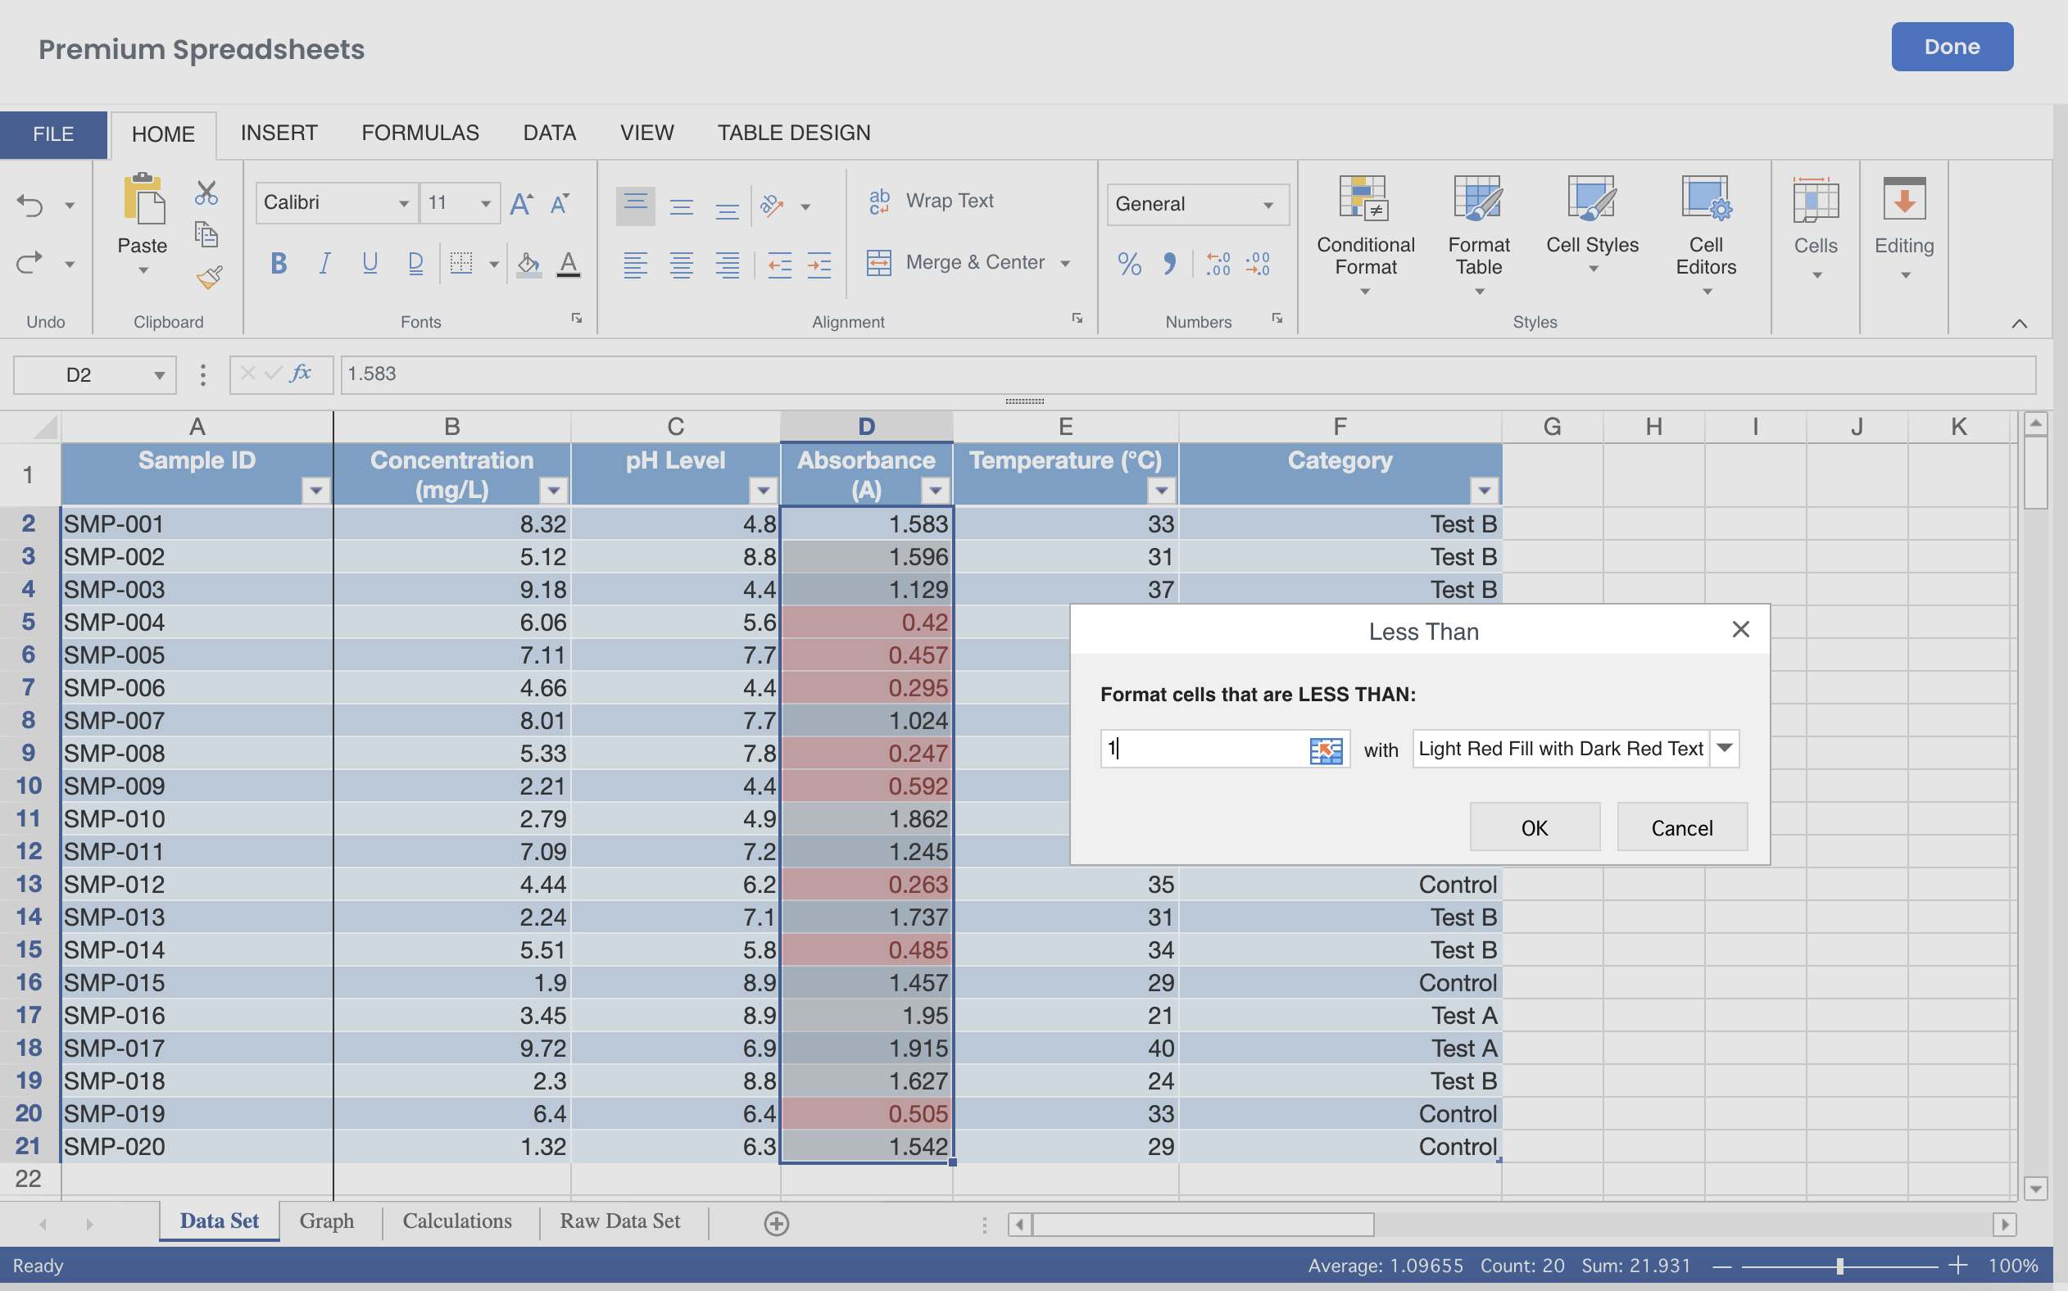Open the format style dropdown in the dialog
Screen dimensions: 2068x1291
coord(1724,749)
